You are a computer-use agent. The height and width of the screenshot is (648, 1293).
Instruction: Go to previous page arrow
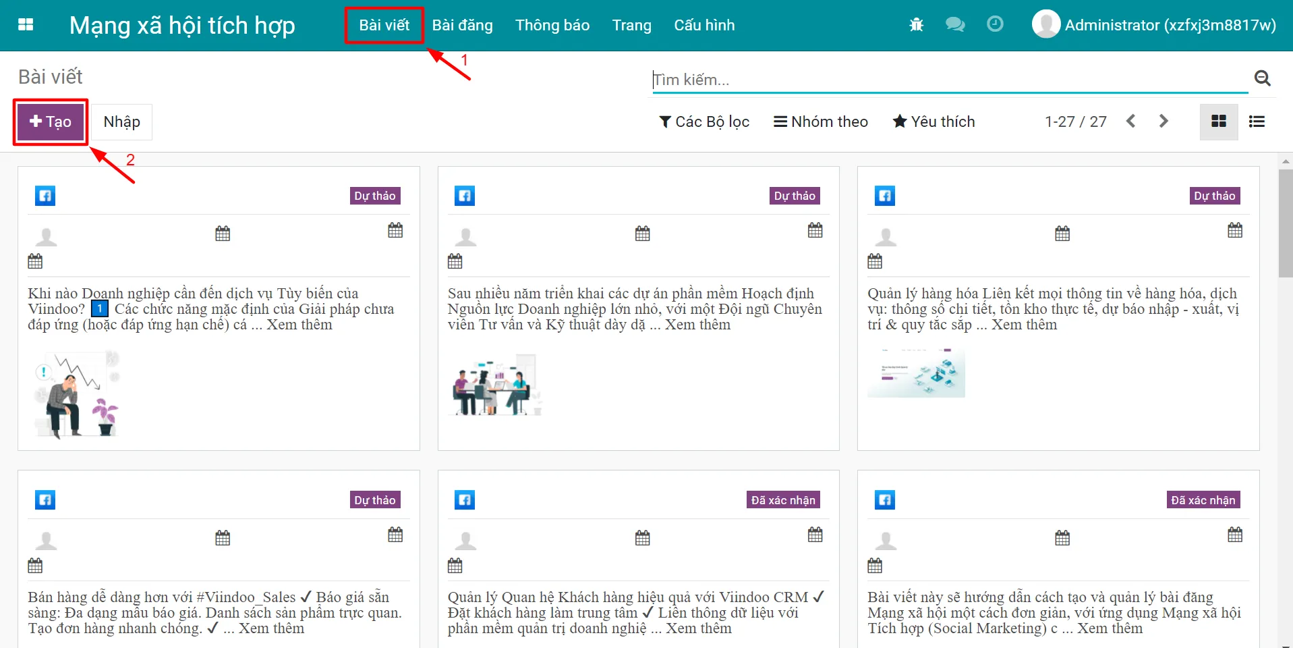(1131, 121)
